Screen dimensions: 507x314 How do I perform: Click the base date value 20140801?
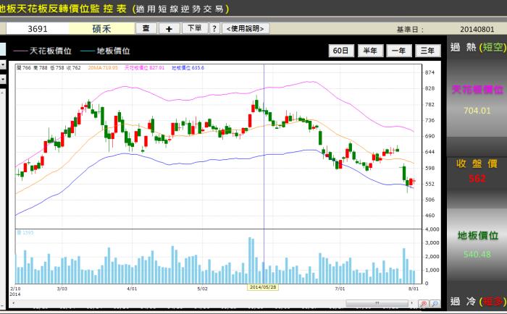tap(477, 30)
